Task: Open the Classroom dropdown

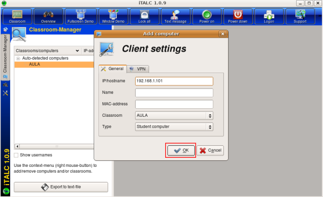Action: [174, 115]
